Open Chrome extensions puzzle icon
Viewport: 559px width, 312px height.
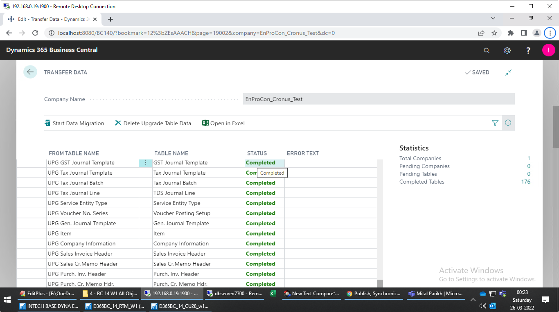tap(511, 33)
